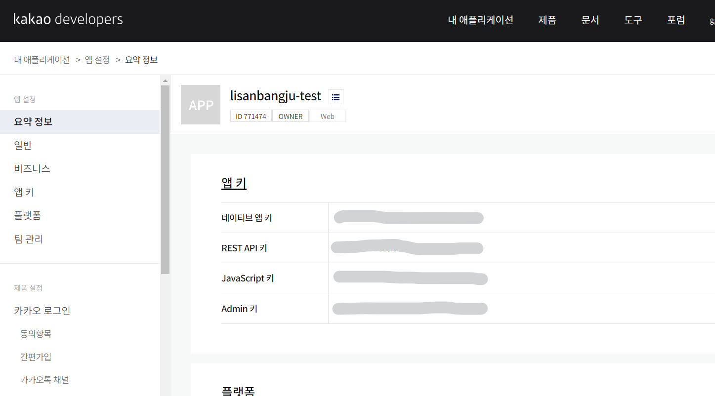Select 요약 정보 in the sidebar
The image size is (715, 396).
click(x=80, y=121)
